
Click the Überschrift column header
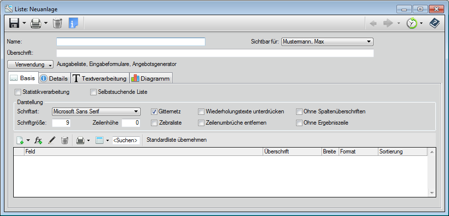pyautogui.click(x=292, y=151)
